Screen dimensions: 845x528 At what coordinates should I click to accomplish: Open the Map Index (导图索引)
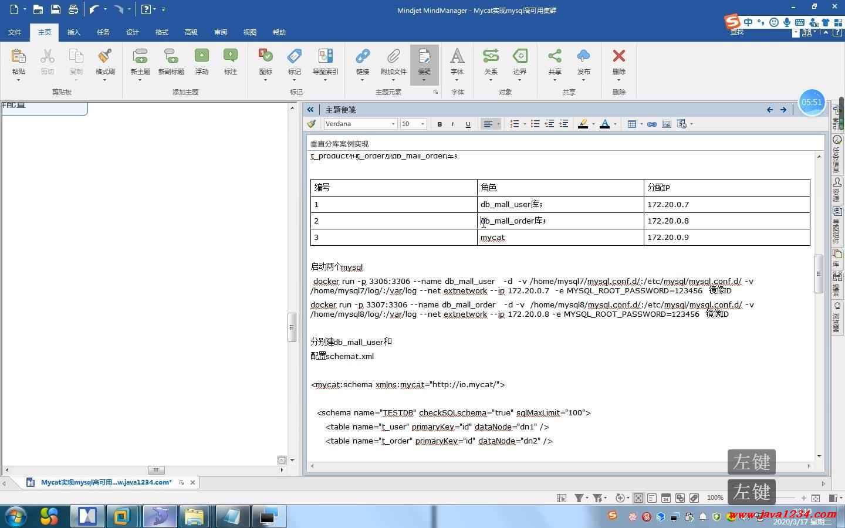pos(325,56)
